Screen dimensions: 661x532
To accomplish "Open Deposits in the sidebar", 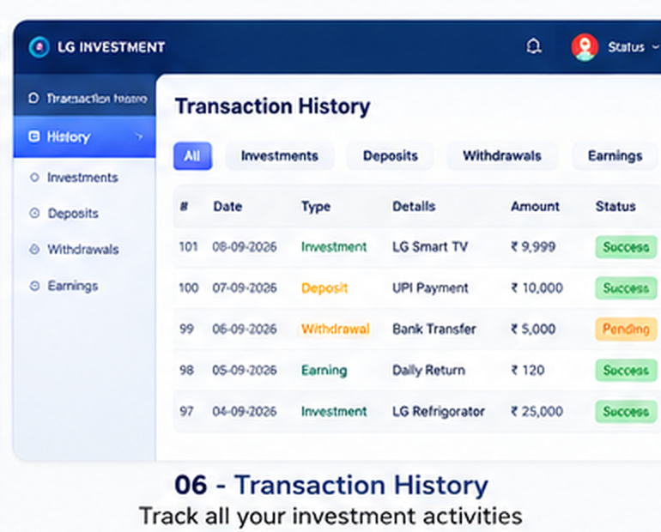I will (x=73, y=213).
